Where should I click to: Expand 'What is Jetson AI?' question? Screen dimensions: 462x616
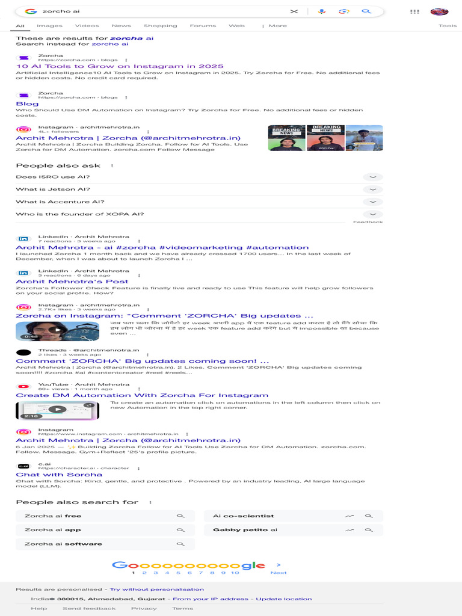coord(199,189)
